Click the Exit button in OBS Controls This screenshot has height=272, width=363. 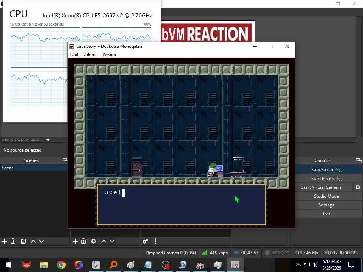[x=326, y=214]
